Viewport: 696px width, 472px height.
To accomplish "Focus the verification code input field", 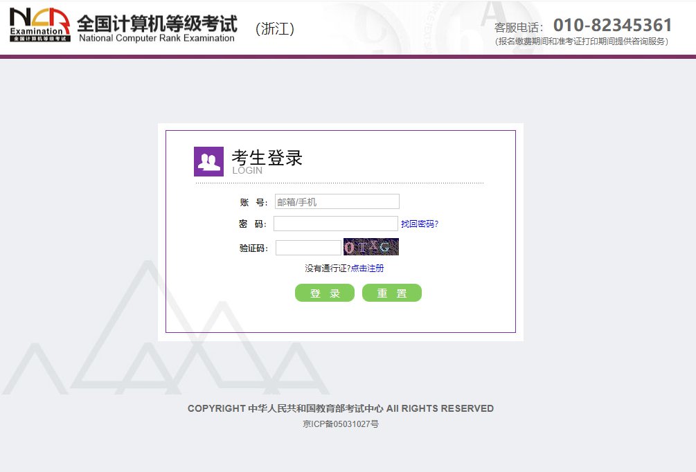I will [x=308, y=248].
